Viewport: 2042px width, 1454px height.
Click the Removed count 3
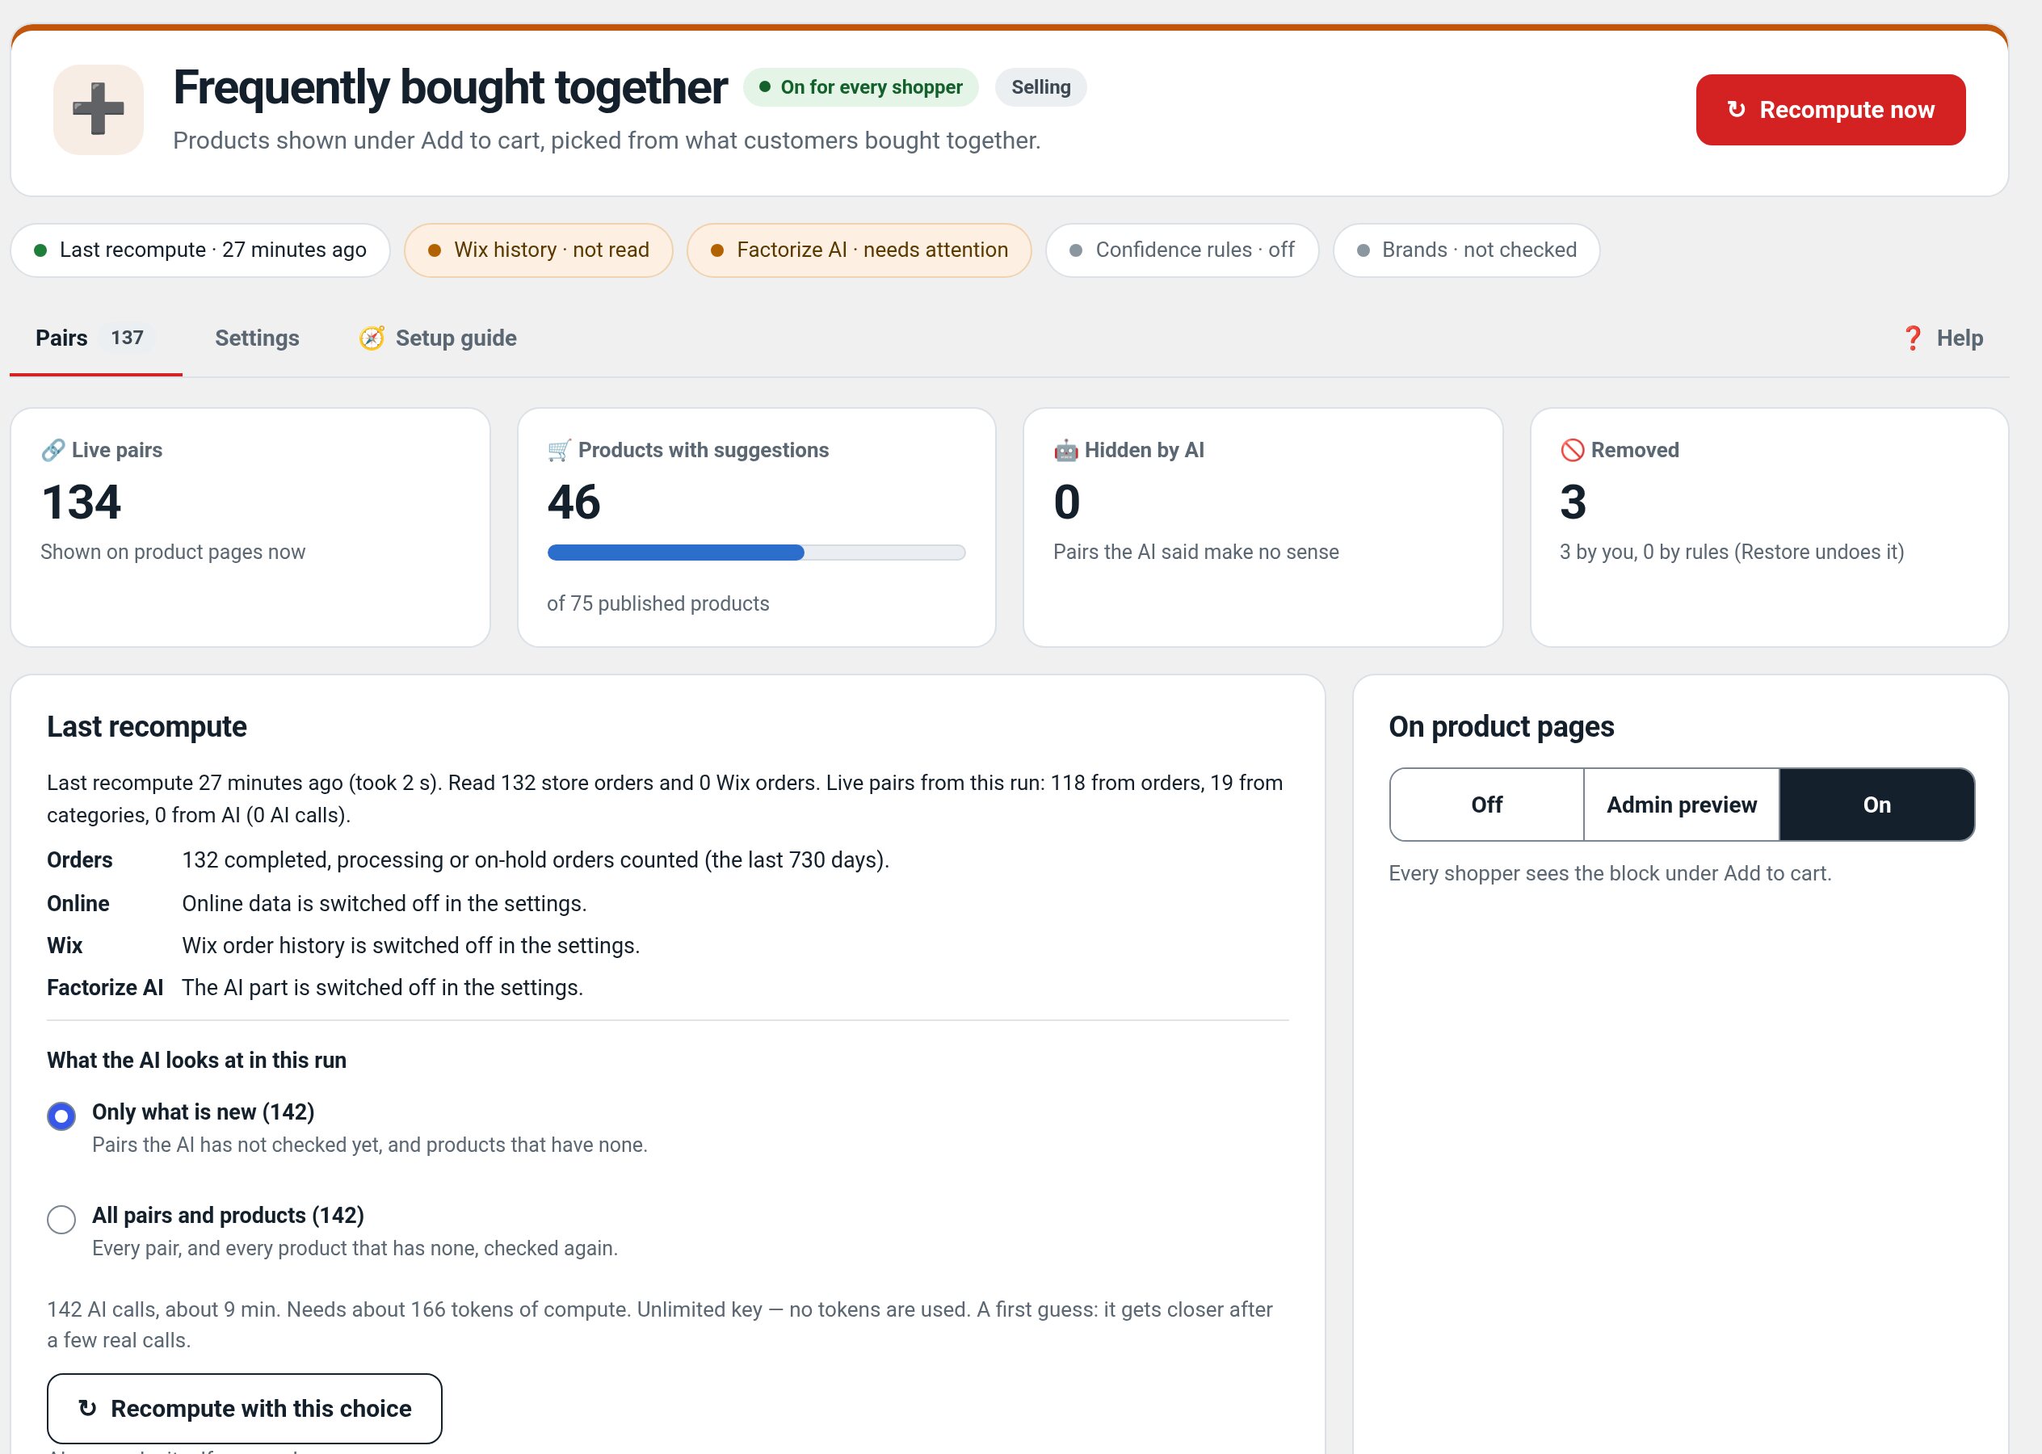(x=1573, y=502)
